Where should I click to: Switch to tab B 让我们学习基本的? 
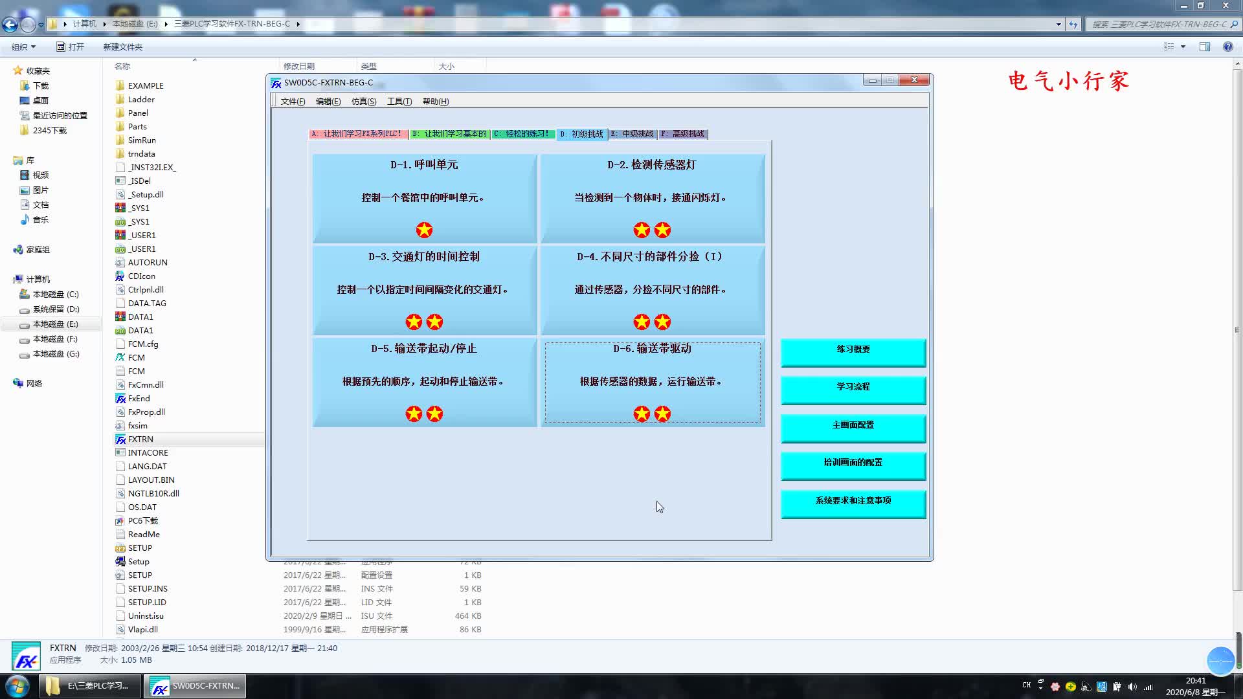449,134
